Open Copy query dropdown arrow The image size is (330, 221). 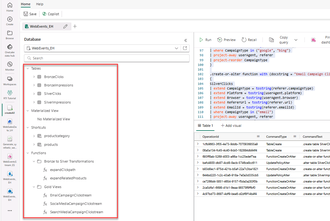(296, 40)
